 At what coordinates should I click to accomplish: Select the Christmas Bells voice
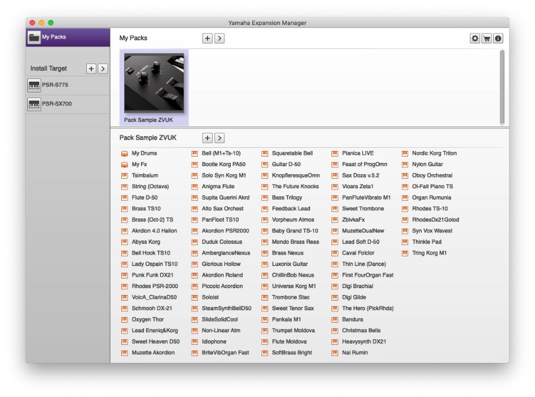click(x=361, y=331)
